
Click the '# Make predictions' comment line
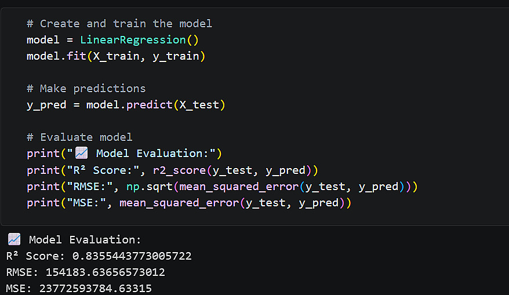coord(86,89)
